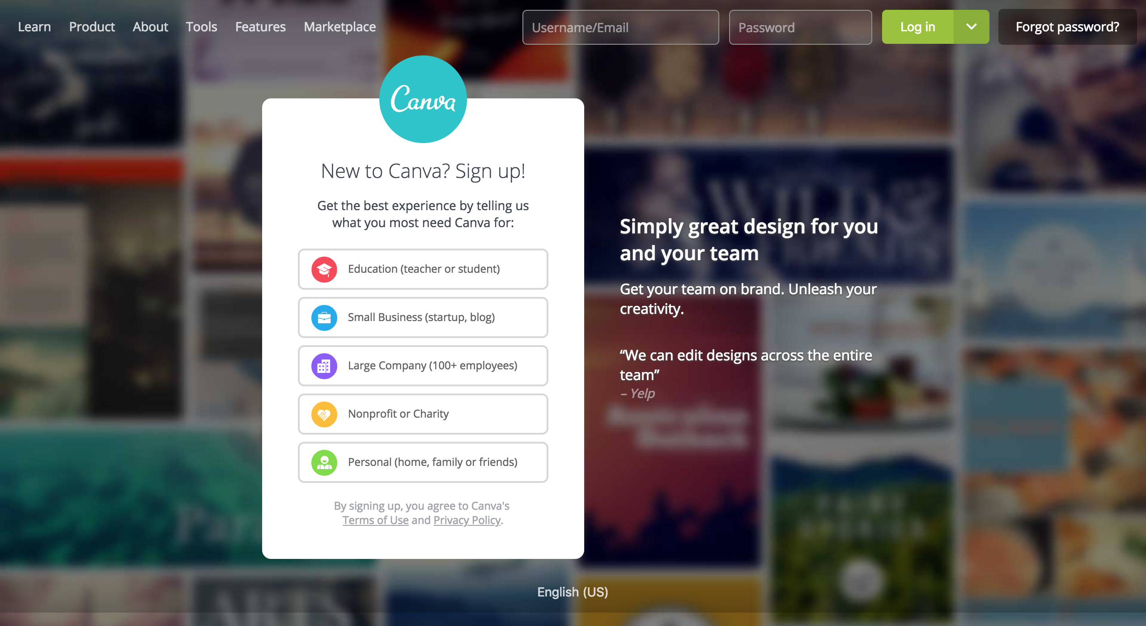The width and height of the screenshot is (1146, 626).
Task: Open the Marketplace menu item
Action: (x=341, y=26)
